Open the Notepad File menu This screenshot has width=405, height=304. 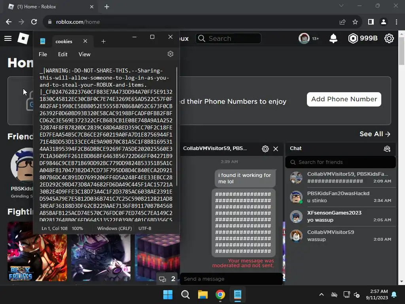coord(43,54)
